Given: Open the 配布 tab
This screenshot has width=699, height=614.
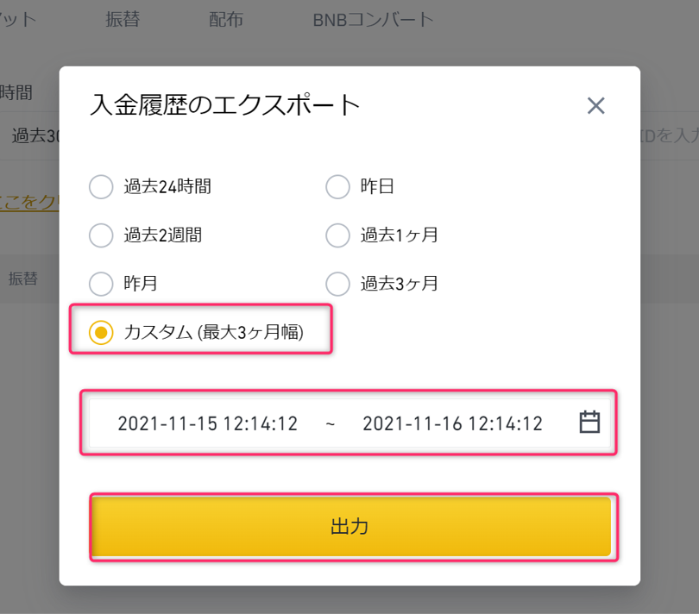Looking at the screenshot, I should [226, 19].
